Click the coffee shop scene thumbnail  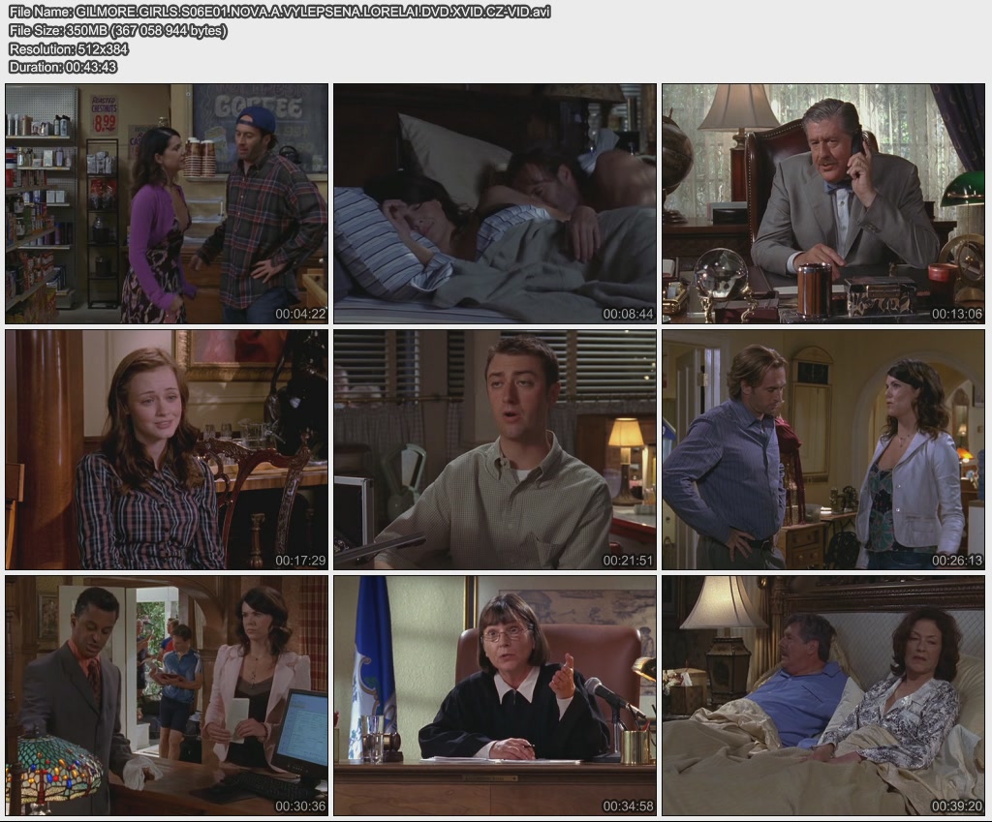(x=166, y=203)
